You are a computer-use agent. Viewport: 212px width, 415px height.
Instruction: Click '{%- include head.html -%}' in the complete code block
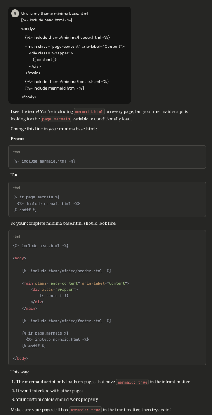(x=40, y=246)
